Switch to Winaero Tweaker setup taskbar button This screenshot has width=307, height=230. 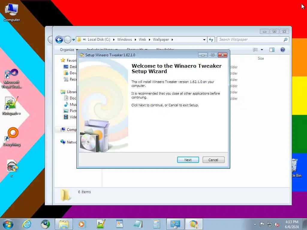click(x=194, y=224)
